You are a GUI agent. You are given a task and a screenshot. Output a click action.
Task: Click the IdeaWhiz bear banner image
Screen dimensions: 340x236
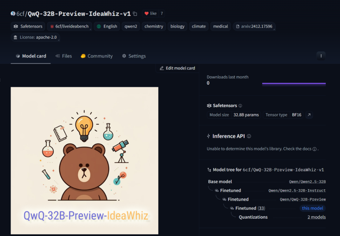84,160
